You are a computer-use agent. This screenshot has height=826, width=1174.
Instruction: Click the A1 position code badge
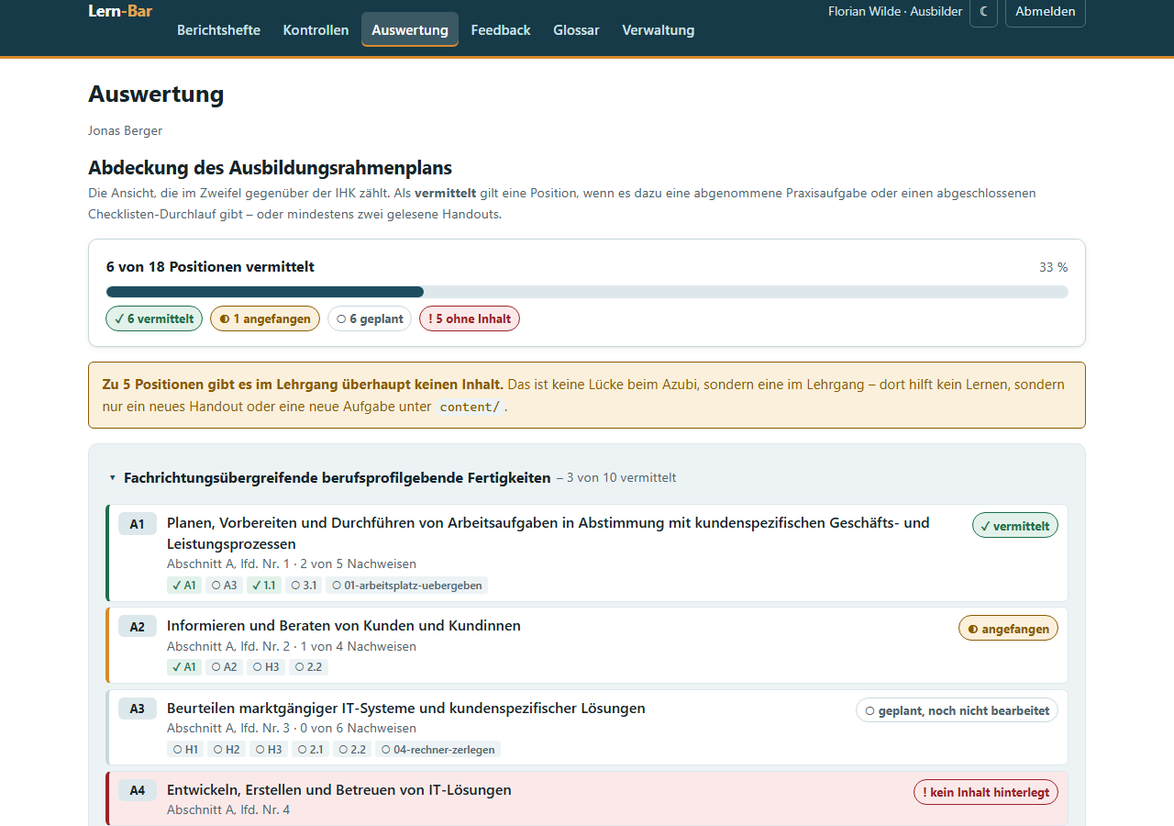tap(138, 524)
